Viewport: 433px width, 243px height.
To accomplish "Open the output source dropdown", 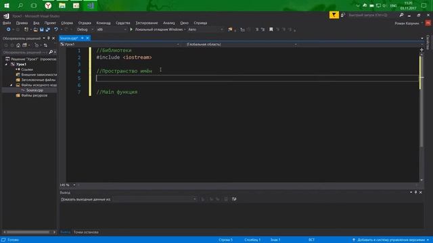I will (155, 199).
